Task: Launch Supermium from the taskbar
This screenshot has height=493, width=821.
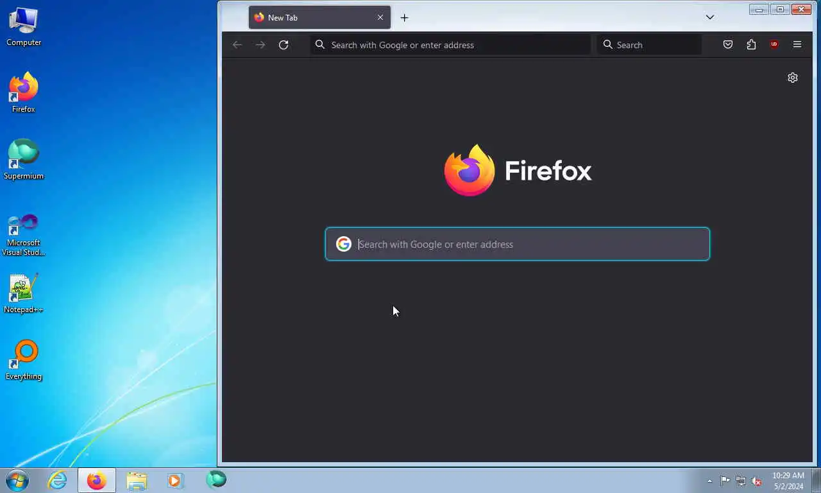Action: pyautogui.click(x=216, y=480)
